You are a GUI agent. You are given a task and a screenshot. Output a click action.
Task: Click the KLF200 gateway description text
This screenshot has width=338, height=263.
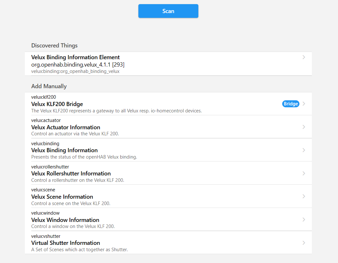coord(116,111)
